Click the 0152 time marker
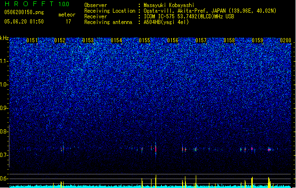 [60, 40]
